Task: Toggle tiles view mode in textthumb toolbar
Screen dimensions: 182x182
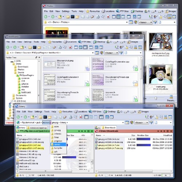Action: click(85, 47)
